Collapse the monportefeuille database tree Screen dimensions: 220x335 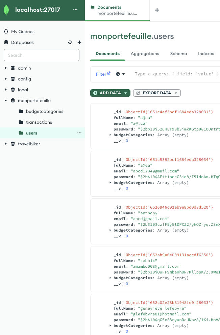[x=6, y=100]
